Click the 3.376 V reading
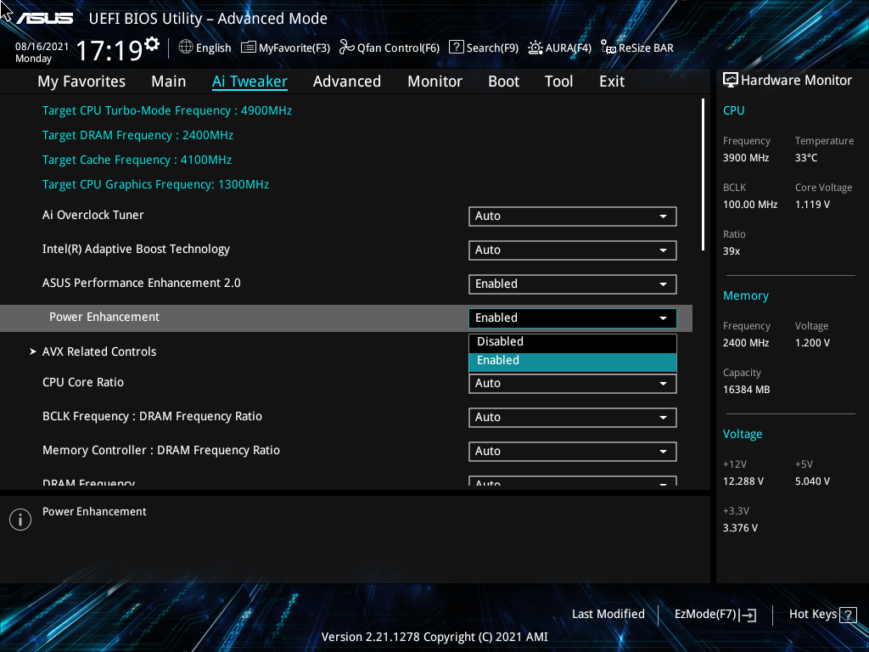 (x=740, y=528)
